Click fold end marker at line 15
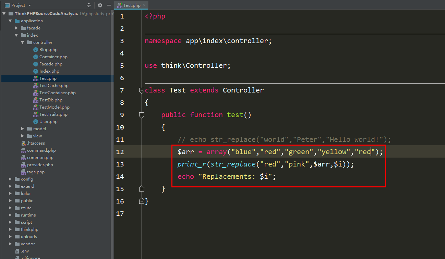Viewport: 445px width, 259px height. tap(142, 189)
